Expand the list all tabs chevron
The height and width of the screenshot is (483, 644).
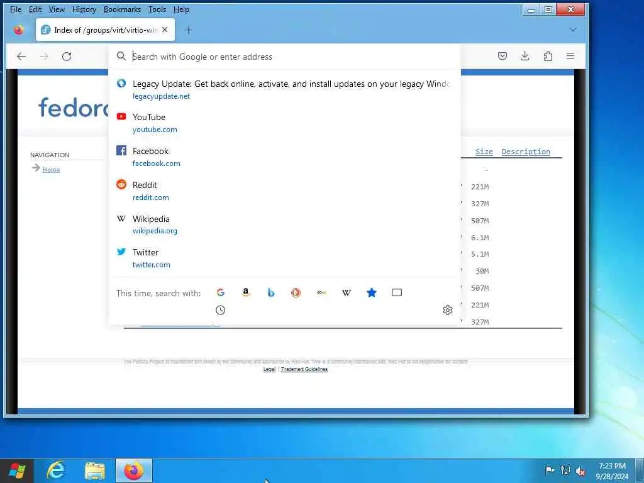[573, 30]
